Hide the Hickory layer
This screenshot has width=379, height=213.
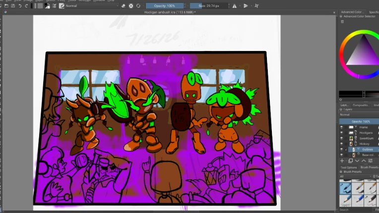pos(341,144)
